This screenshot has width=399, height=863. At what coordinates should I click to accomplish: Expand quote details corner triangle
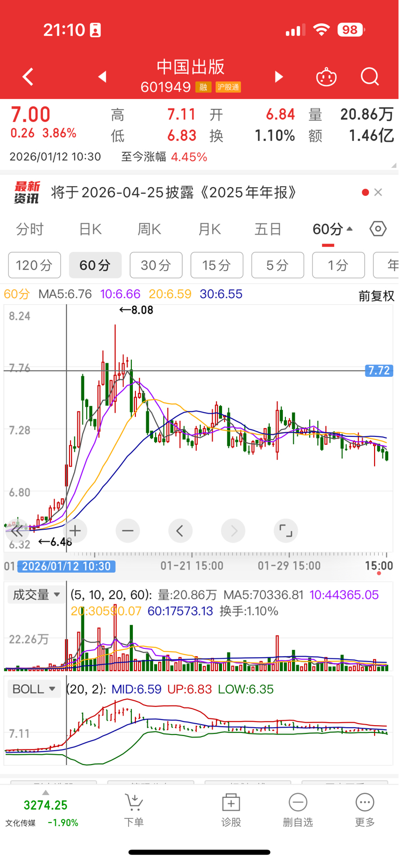394,165
